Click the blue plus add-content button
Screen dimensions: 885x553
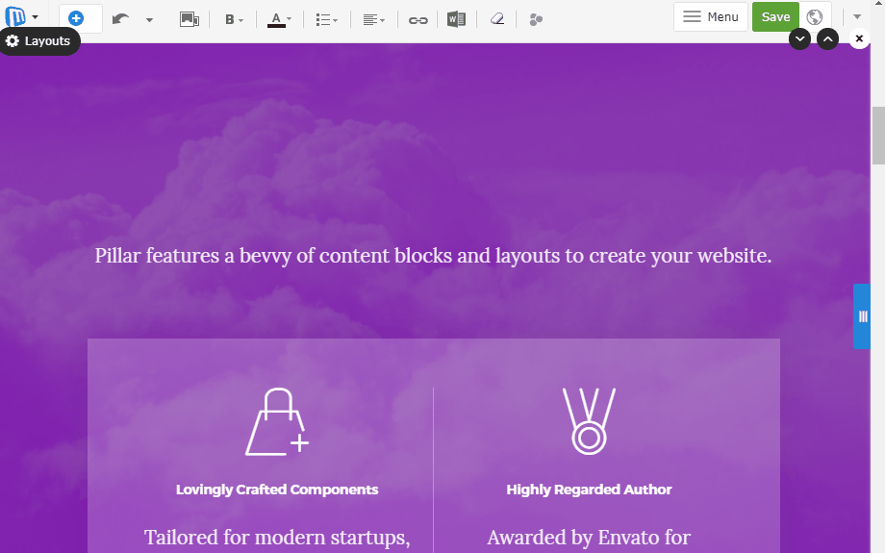click(76, 18)
